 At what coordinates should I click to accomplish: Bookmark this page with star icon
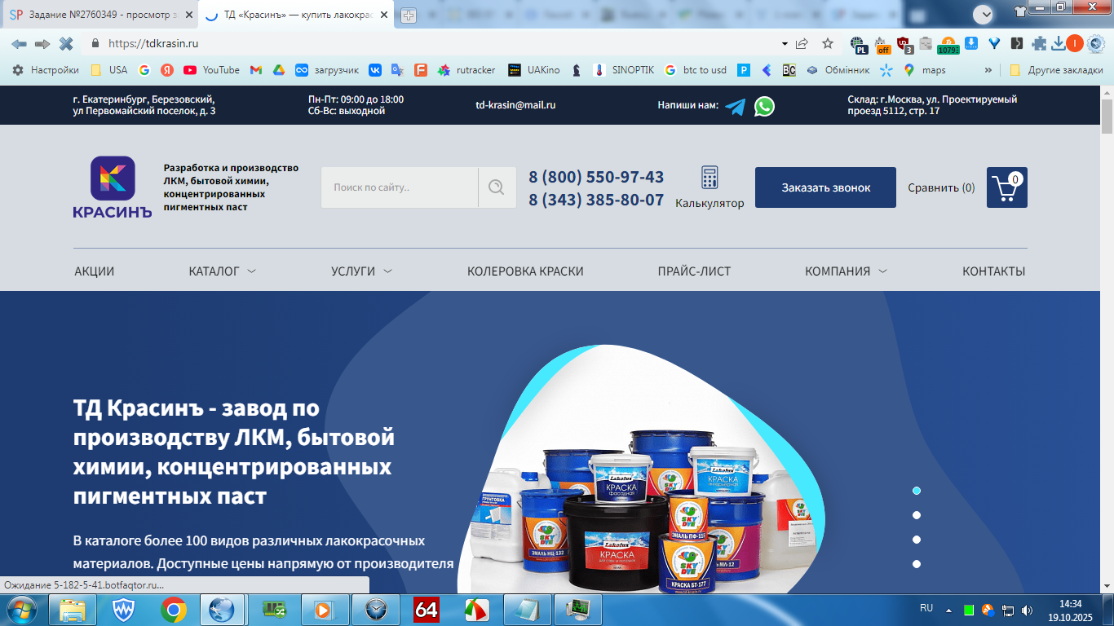[828, 44]
